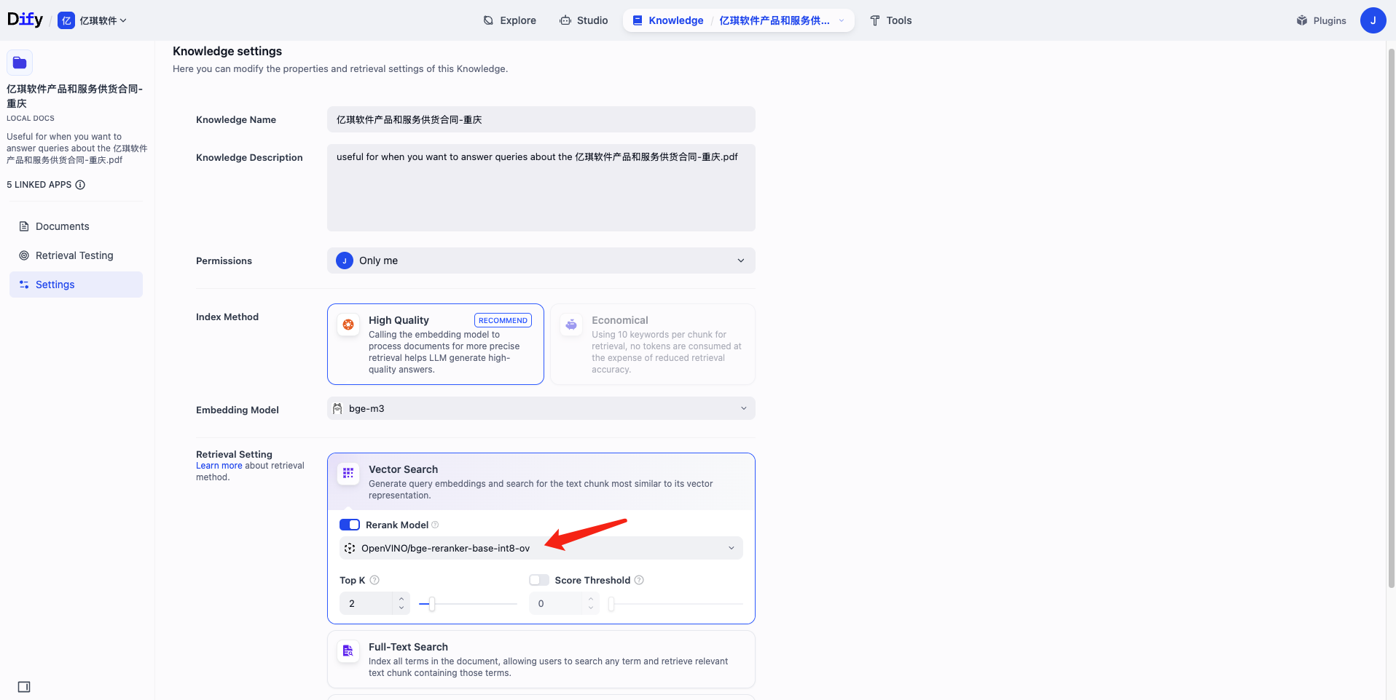Disable the Rerank Model toggle
Image resolution: width=1396 pixels, height=700 pixels.
tap(350, 525)
